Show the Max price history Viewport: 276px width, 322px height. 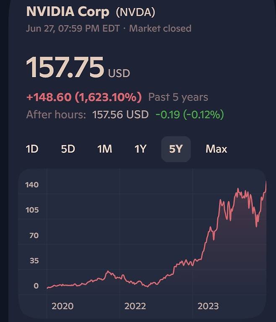[216, 149]
